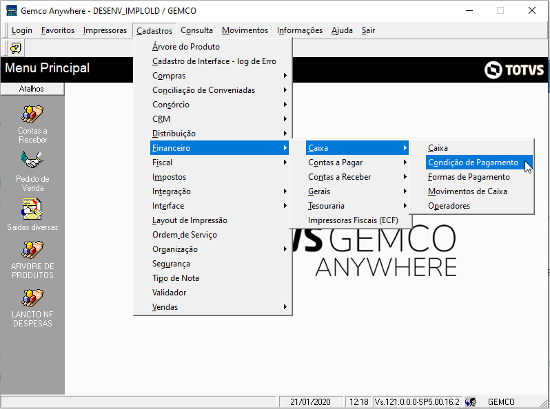Viewport: 550px width, 409px height.
Task: Open LANCTO NF DESPESAS shortcut icon
Action: tap(32, 298)
